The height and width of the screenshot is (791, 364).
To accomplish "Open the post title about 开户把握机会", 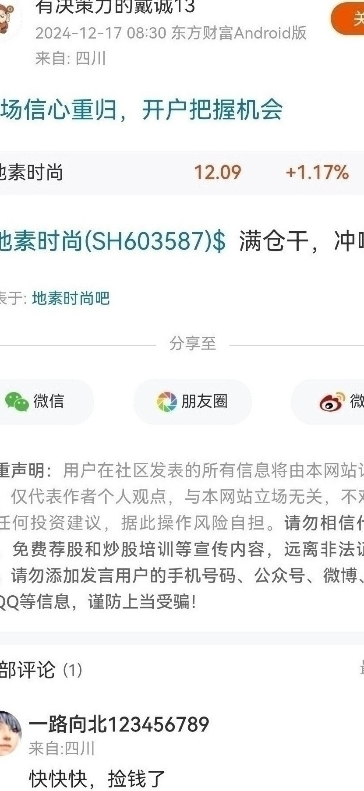I will (141, 109).
